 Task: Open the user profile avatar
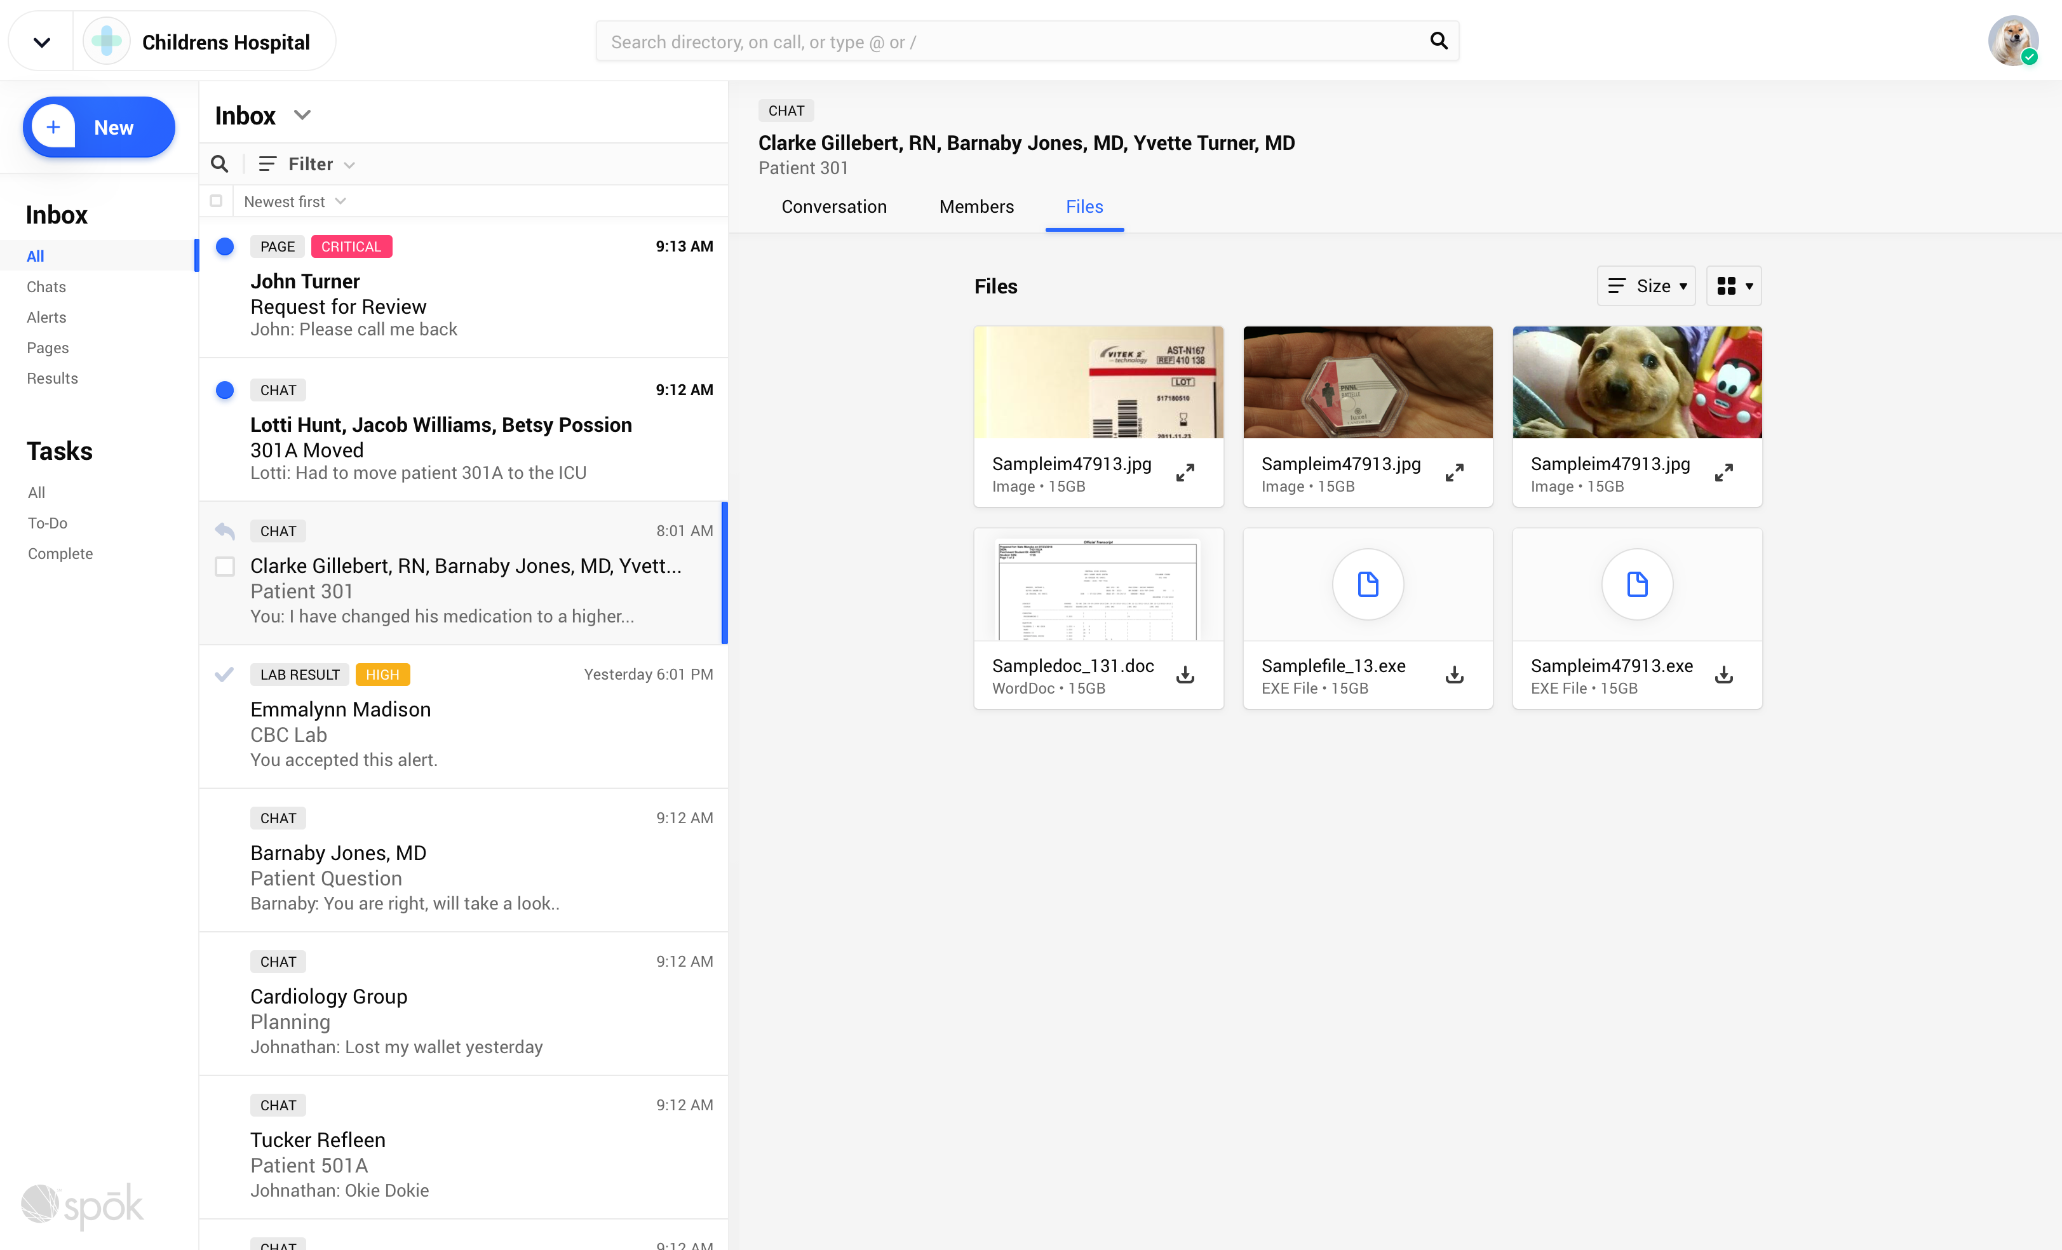(2012, 40)
